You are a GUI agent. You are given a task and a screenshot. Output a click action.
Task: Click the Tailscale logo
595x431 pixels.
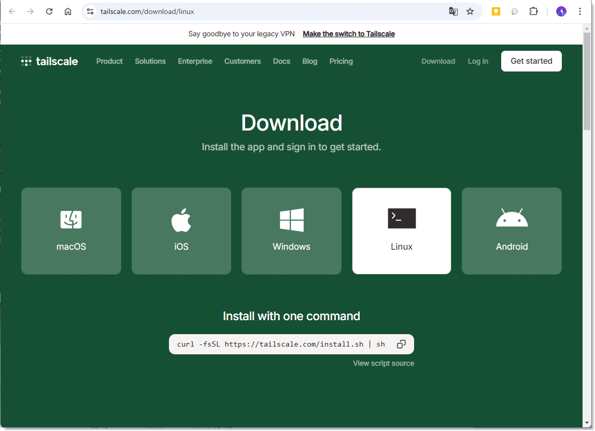[x=49, y=61]
